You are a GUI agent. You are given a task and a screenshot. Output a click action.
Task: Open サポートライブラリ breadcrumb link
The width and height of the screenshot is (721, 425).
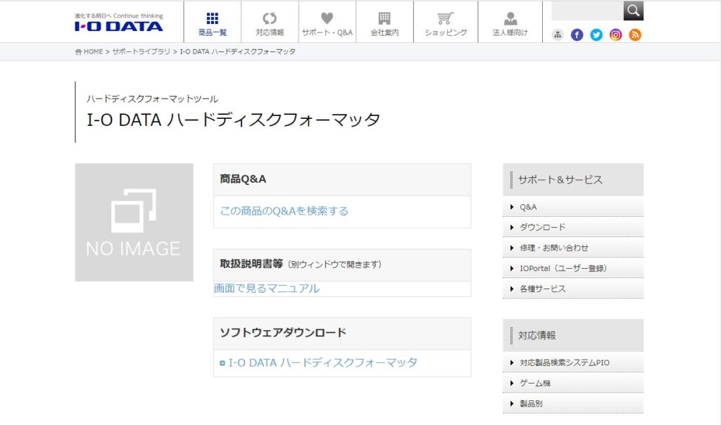point(141,51)
